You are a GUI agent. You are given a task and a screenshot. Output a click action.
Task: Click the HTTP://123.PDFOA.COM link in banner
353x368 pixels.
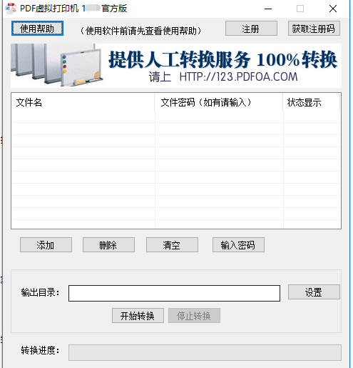point(238,77)
